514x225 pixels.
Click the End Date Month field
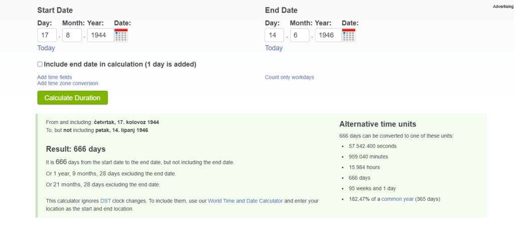click(x=300, y=36)
